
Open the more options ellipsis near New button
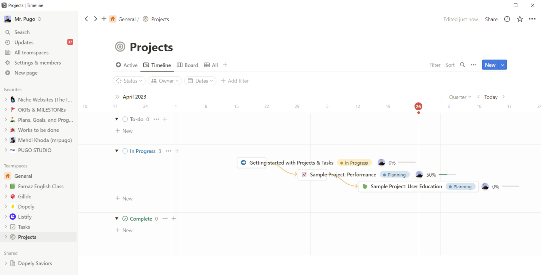(x=473, y=65)
